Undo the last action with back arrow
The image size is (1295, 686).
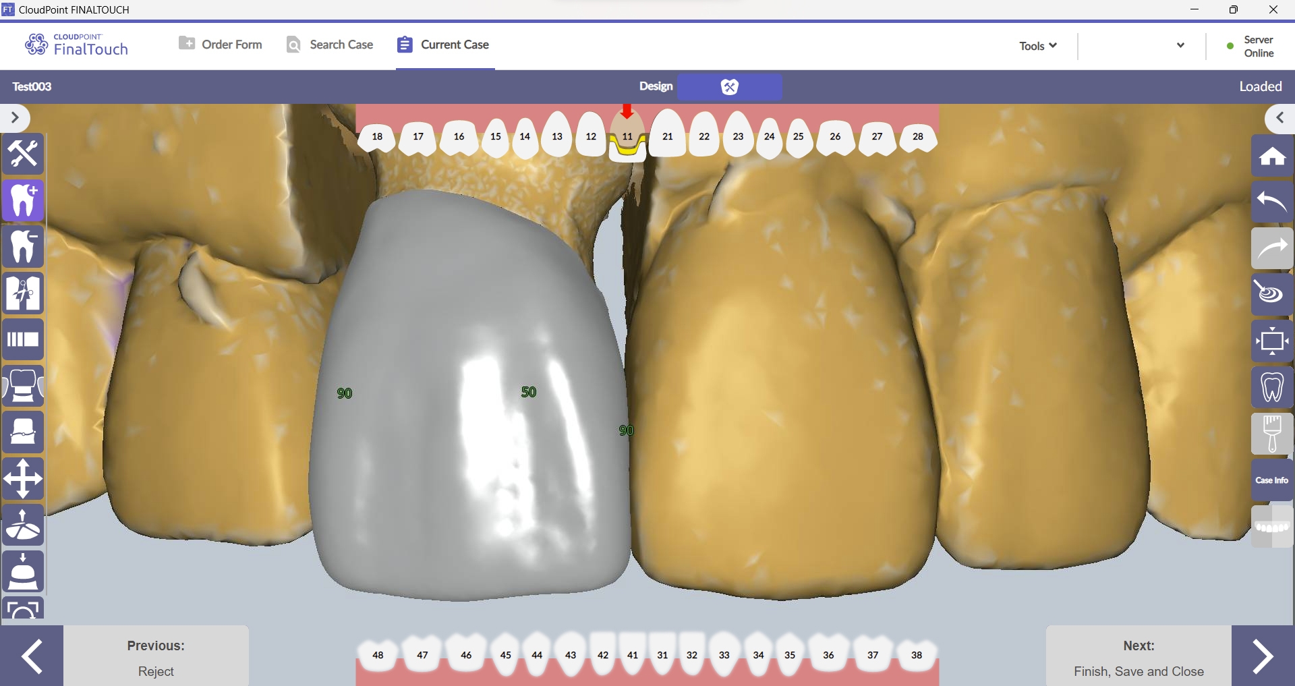pos(1272,202)
